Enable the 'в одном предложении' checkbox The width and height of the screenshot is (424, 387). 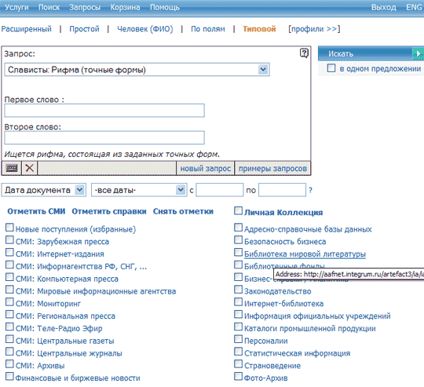(331, 68)
